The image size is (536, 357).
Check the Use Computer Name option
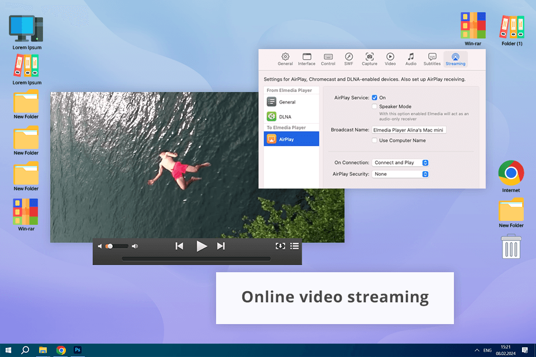374,141
